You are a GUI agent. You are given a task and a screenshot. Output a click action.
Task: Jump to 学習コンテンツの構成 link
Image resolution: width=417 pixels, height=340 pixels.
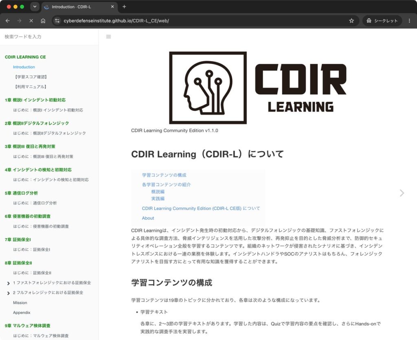pyautogui.click(x=164, y=175)
